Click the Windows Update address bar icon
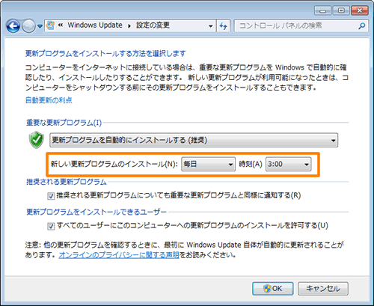Screen dimensions: 374x306 click(51, 25)
